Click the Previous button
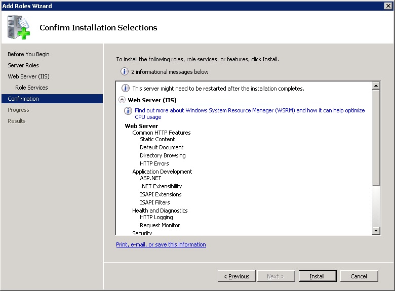 tap(236, 276)
